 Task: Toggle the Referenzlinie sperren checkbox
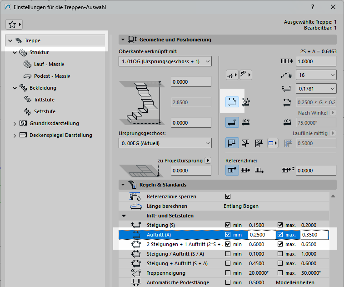pyautogui.click(x=228, y=196)
